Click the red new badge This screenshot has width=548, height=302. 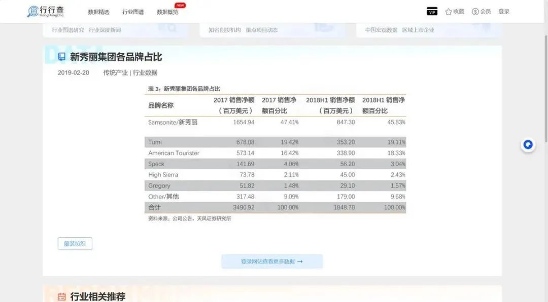click(x=180, y=5)
